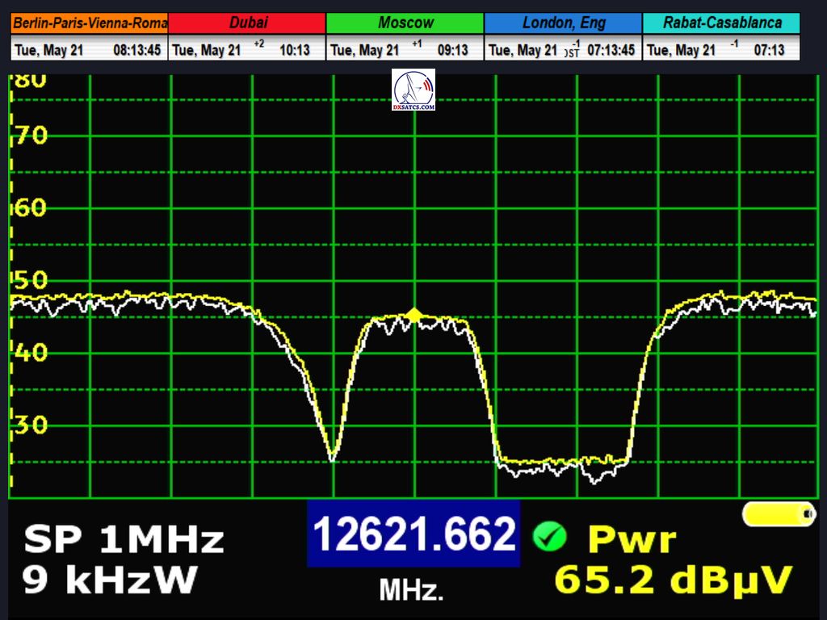The height and width of the screenshot is (620, 827).
Task: Click the yellow Pwr label
Action: point(631,538)
